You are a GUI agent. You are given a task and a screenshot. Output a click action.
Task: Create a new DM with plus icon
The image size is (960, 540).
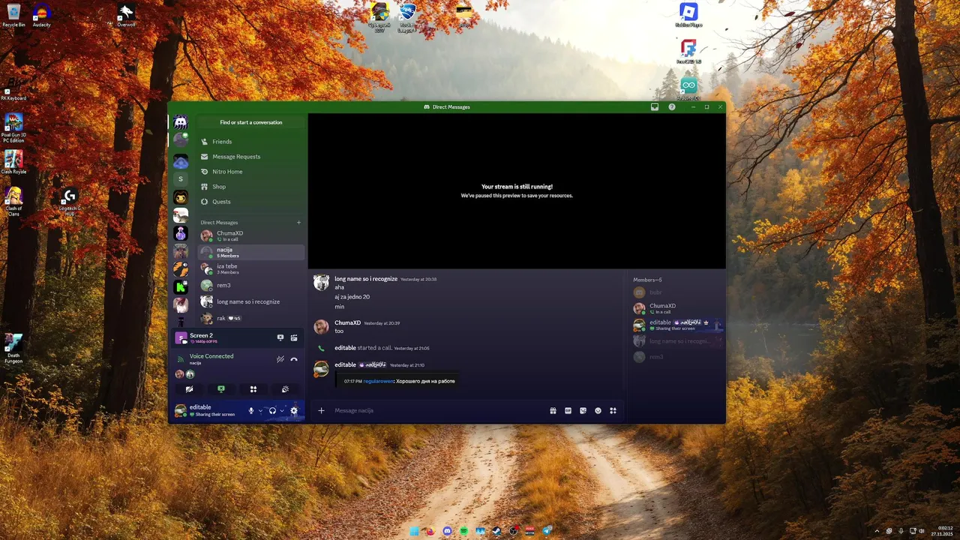coord(298,223)
